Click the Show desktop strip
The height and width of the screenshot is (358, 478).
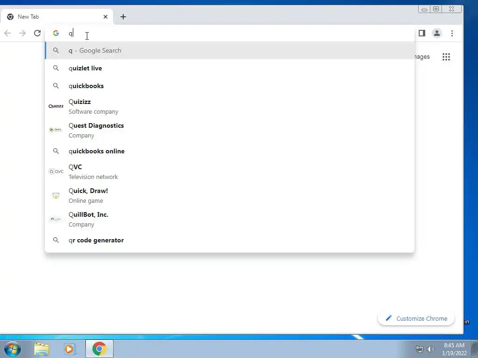coord(475,349)
